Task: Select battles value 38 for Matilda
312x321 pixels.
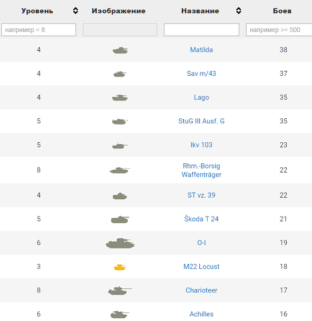Action: point(283,50)
